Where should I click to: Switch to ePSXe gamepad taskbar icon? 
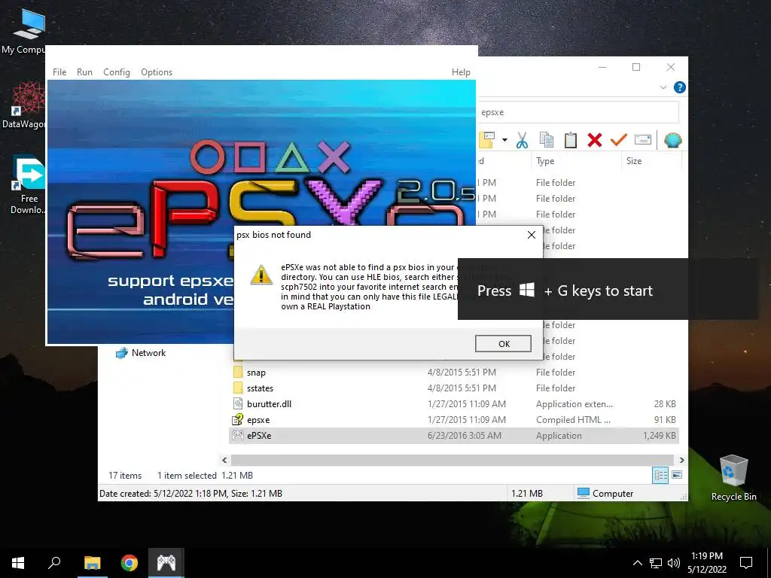pyautogui.click(x=166, y=563)
